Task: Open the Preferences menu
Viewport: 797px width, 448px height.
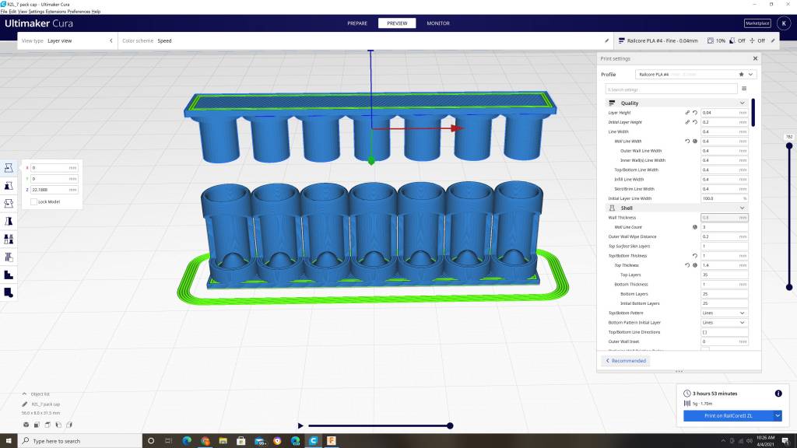Action: pos(79,11)
